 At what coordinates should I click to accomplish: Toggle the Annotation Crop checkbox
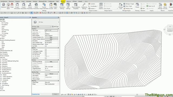(46, 53)
